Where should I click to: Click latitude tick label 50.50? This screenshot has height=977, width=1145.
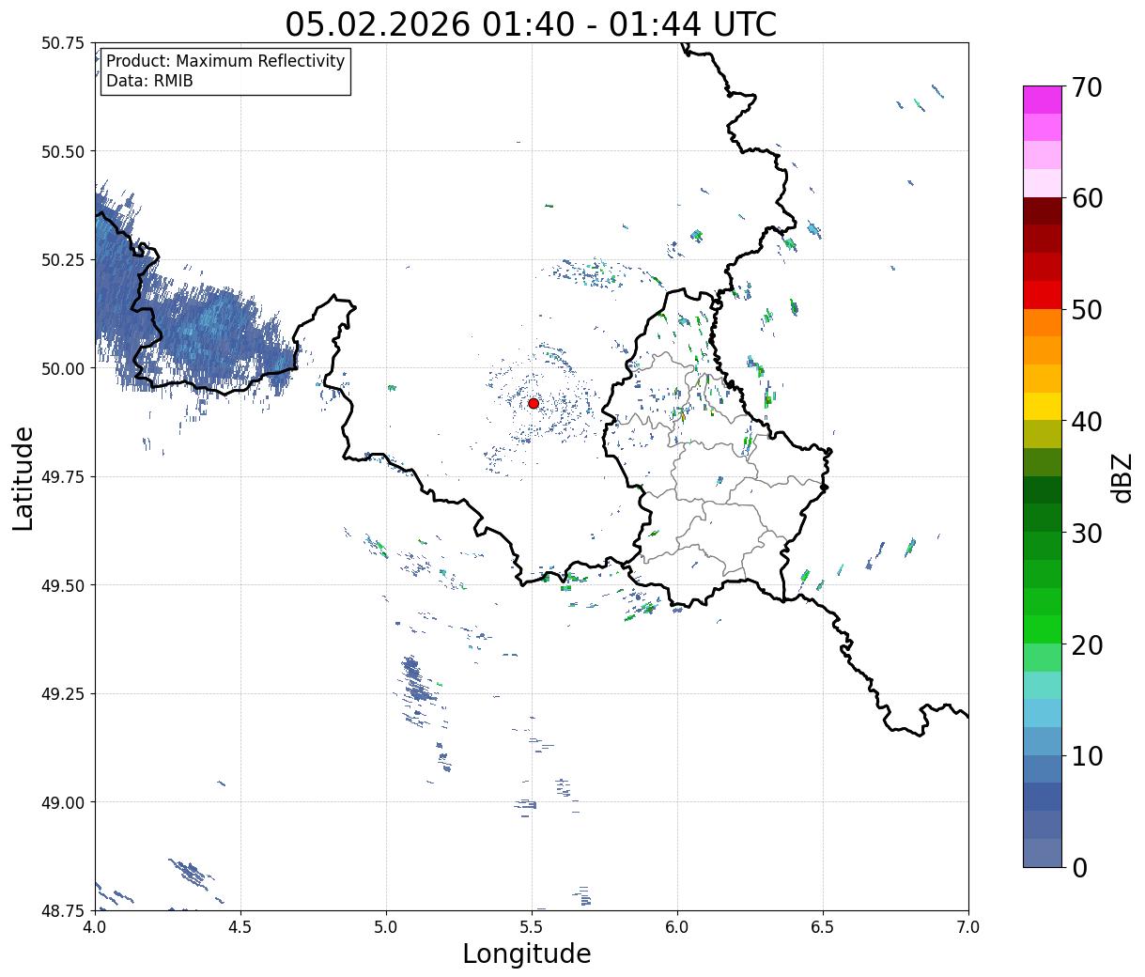pyautogui.click(x=63, y=151)
